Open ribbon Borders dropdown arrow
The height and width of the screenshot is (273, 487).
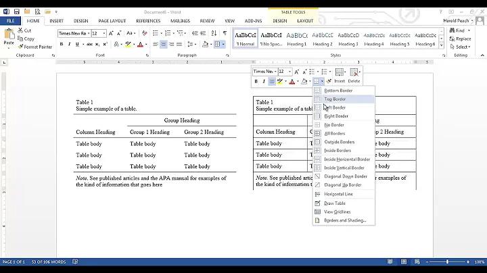tap(223, 45)
